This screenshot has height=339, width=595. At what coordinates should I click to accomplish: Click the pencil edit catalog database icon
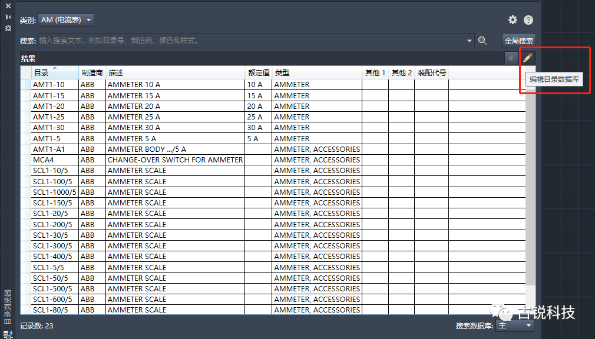pyautogui.click(x=527, y=58)
